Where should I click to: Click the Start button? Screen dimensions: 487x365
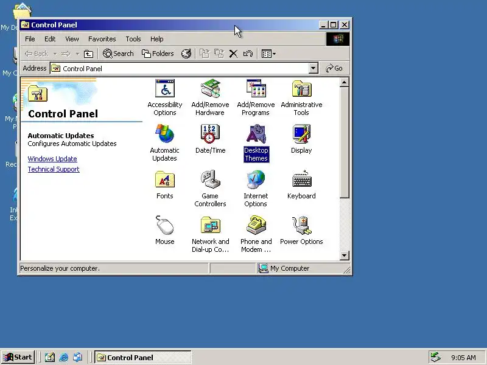18,357
